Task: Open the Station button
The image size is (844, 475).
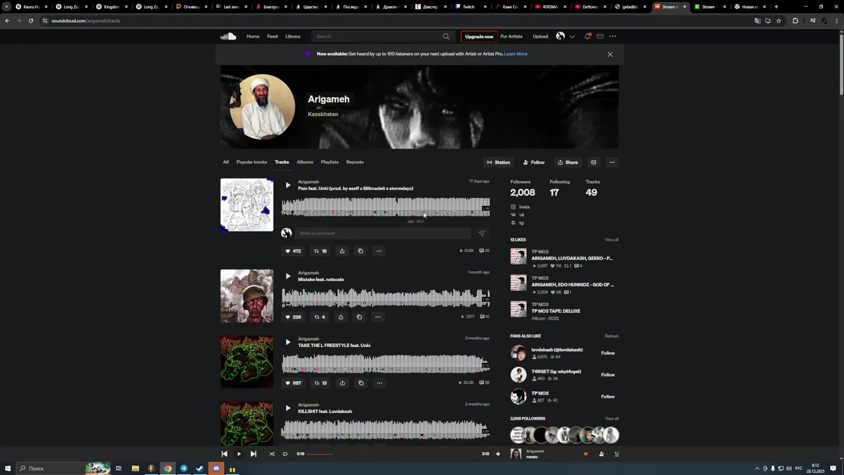Action: (x=498, y=162)
